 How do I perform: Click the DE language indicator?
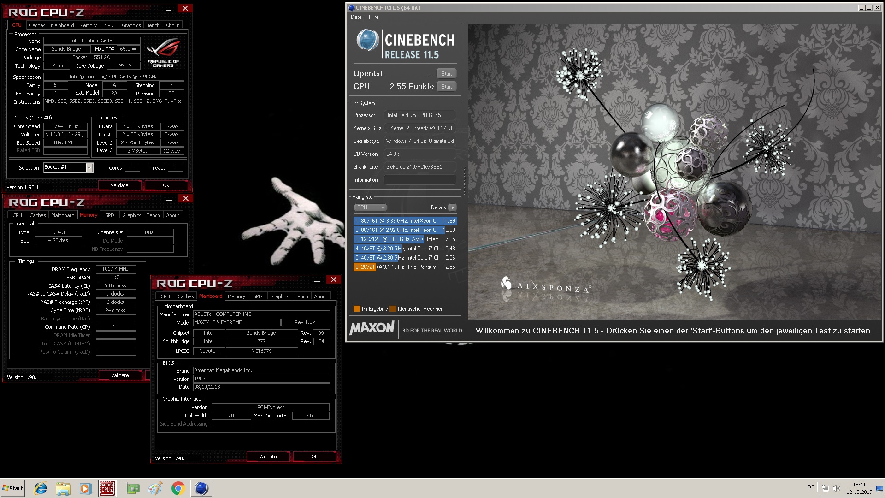point(811,487)
